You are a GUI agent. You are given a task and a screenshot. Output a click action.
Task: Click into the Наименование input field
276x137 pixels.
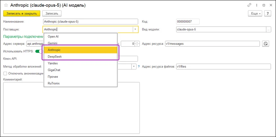pyautogui.click(x=90, y=22)
